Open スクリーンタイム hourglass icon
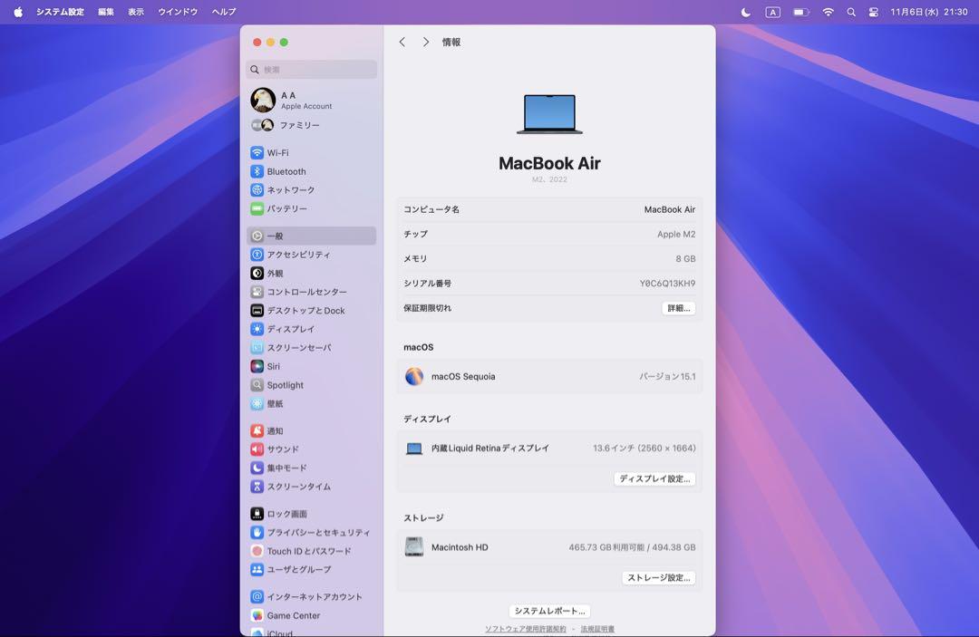This screenshot has height=637, width=979. 257,486
